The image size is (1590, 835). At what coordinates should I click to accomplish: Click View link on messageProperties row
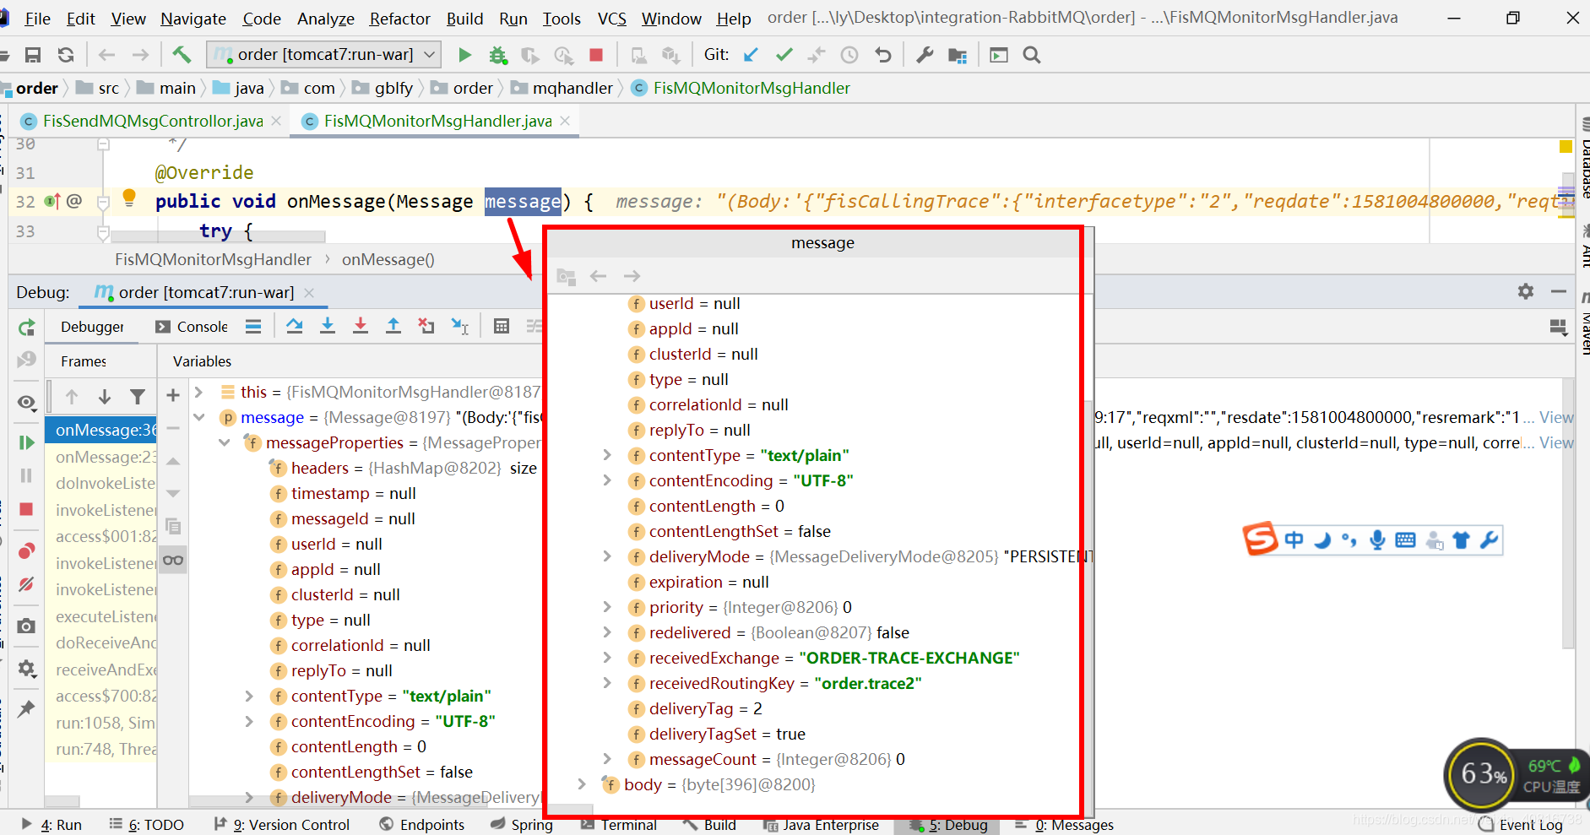(x=1556, y=442)
